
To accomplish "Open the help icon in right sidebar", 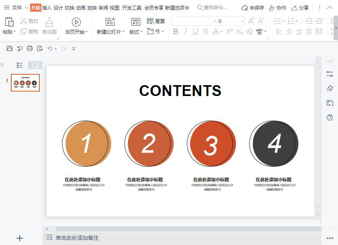I will pyautogui.click(x=330, y=117).
